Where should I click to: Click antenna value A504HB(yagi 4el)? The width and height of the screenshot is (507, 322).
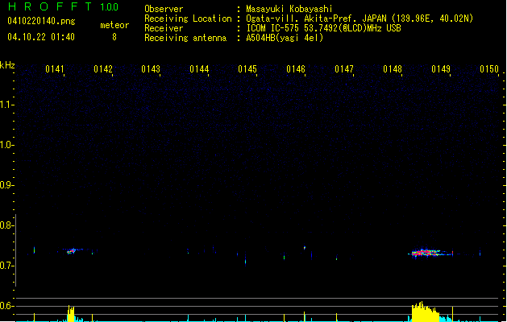pyautogui.click(x=285, y=38)
